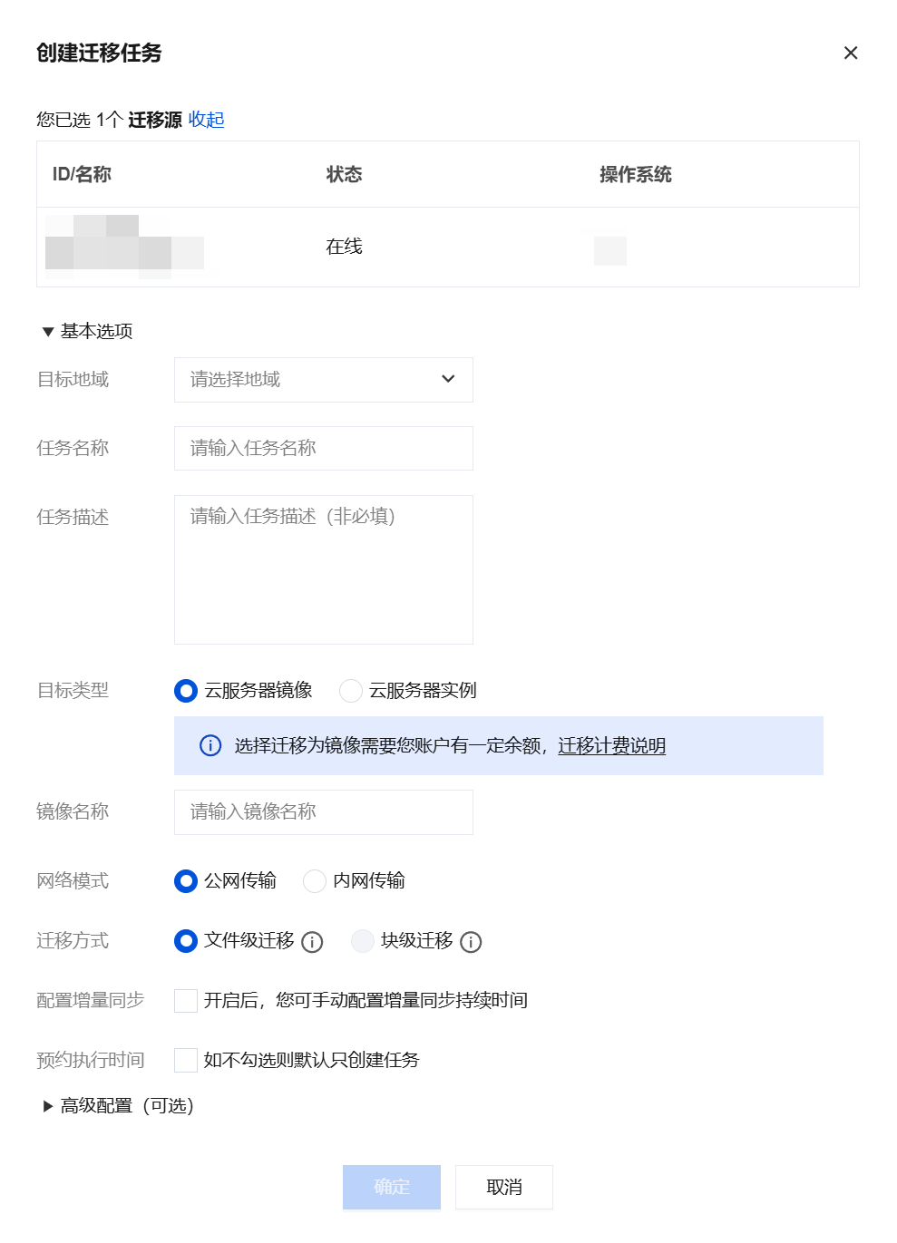Select 公网传输 network mode
The height and width of the screenshot is (1243, 897).
tap(186, 881)
